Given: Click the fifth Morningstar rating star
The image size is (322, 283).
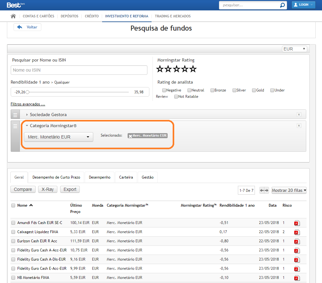Looking at the screenshot, I should coord(193,69).
